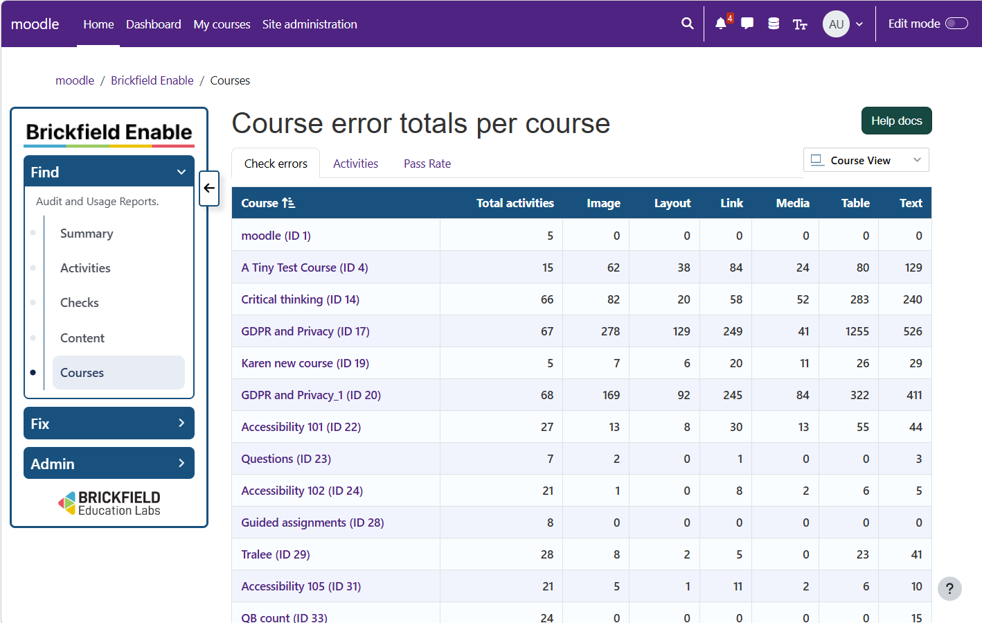Open Checks report in sidebar
Image resolution: width=982 pixels, height=623 pixels.
click(x=80, y=303)
